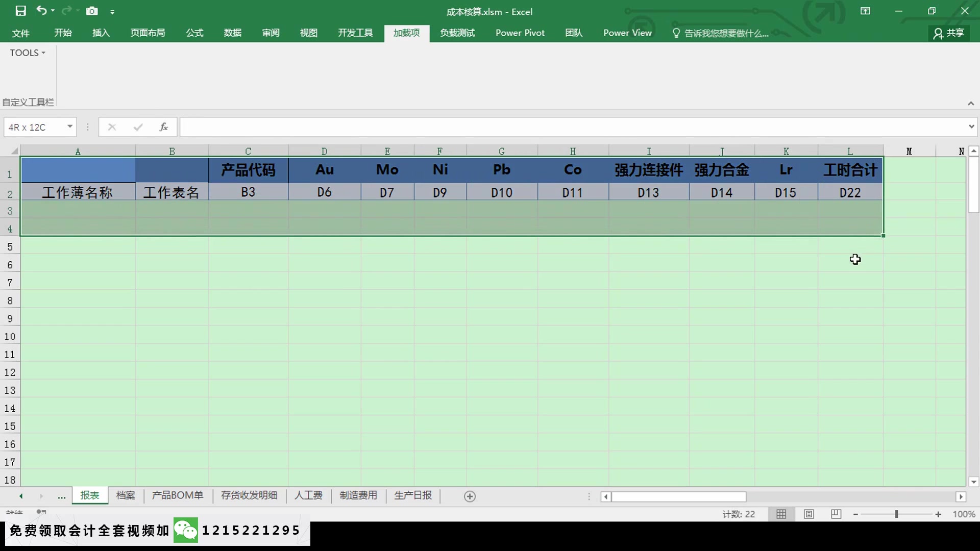Switch to Page Layout view icon
Viewport: 980px width, 551px height.
click(x=809, y=514)
